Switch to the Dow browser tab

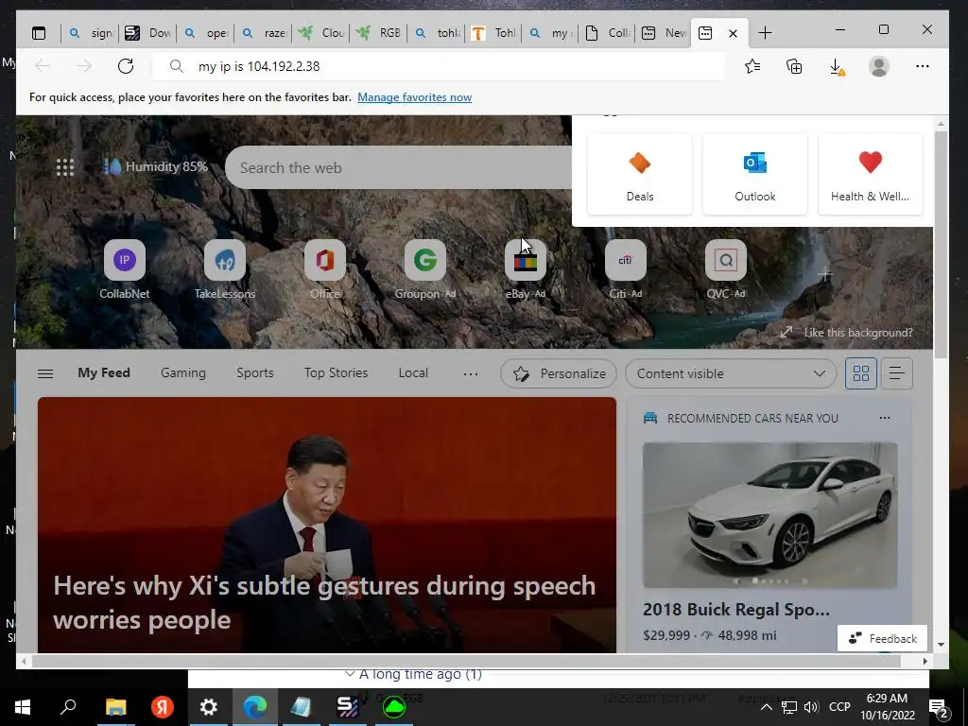[148, 33]
